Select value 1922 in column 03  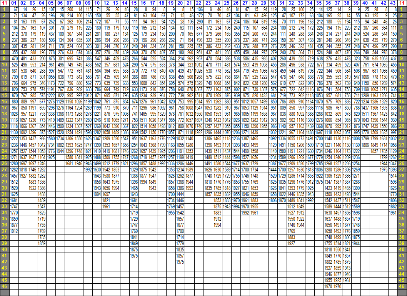point(32,188)
